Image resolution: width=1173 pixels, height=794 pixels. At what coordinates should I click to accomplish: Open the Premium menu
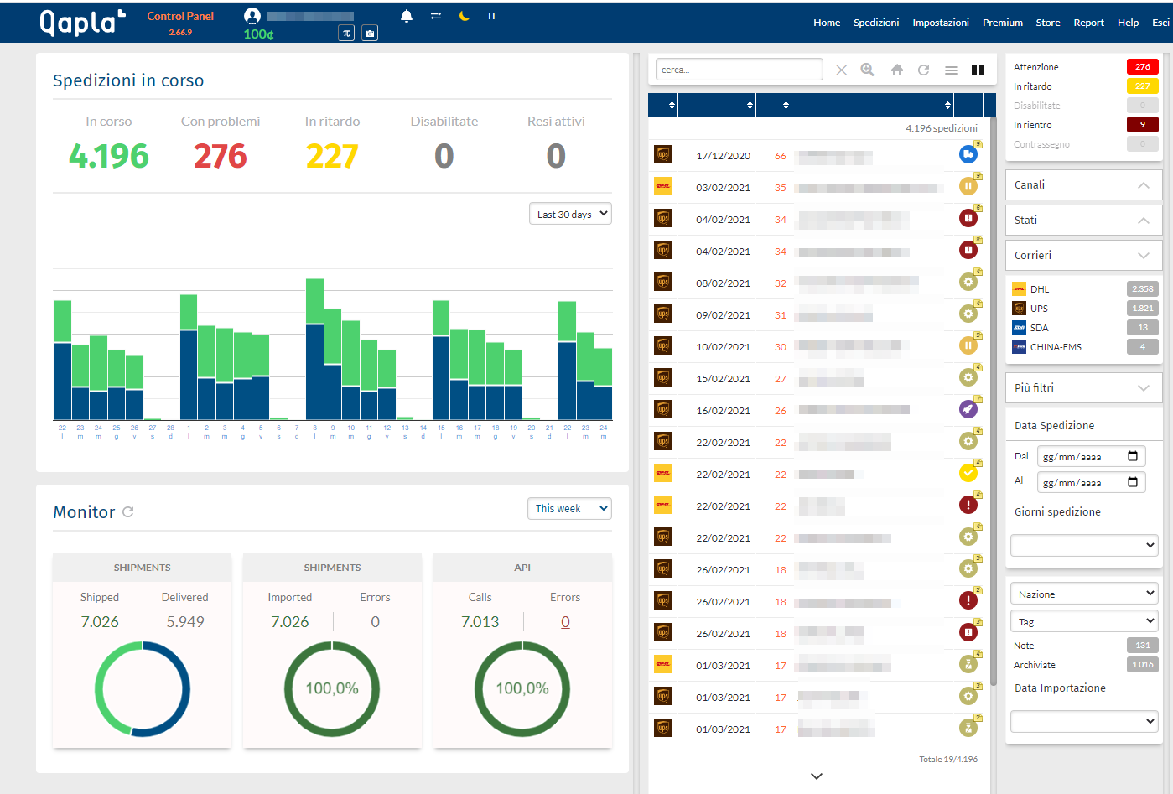click(x=1003, y=23)
